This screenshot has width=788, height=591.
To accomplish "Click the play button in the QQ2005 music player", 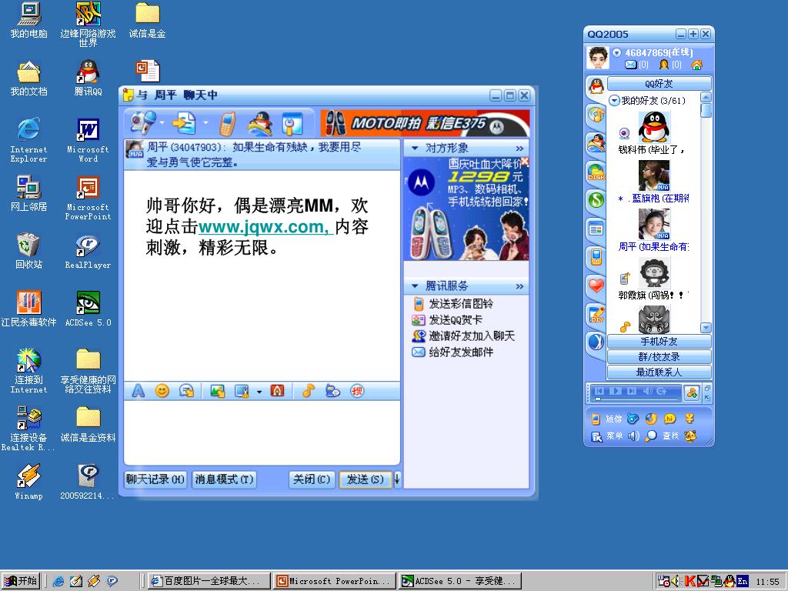I will pyautogui.click(x=615, y=390).
